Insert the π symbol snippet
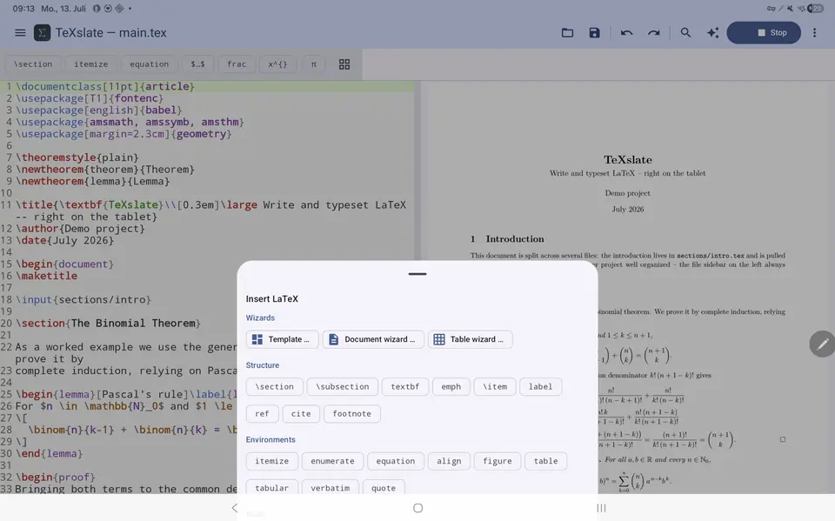The width and height of the screenshot is (835, 521). 314,63
